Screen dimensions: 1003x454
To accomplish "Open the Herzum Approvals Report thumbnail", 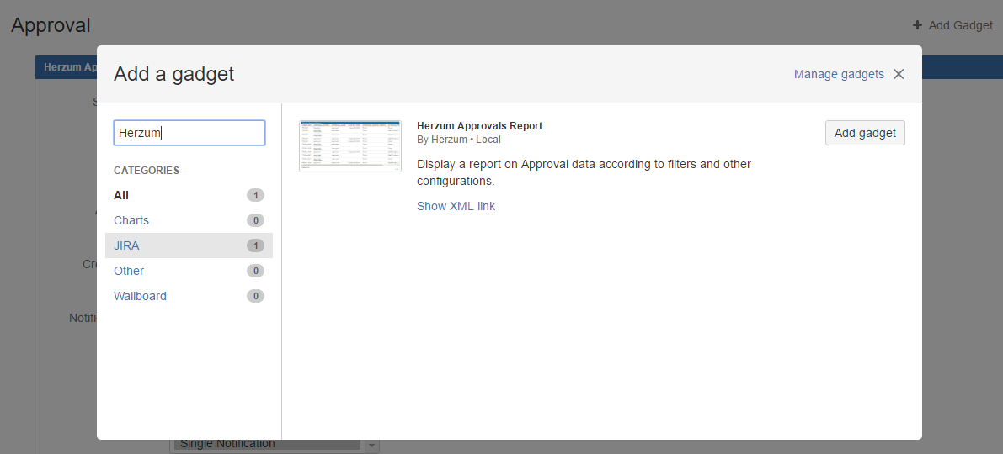I will click(350, 146).
